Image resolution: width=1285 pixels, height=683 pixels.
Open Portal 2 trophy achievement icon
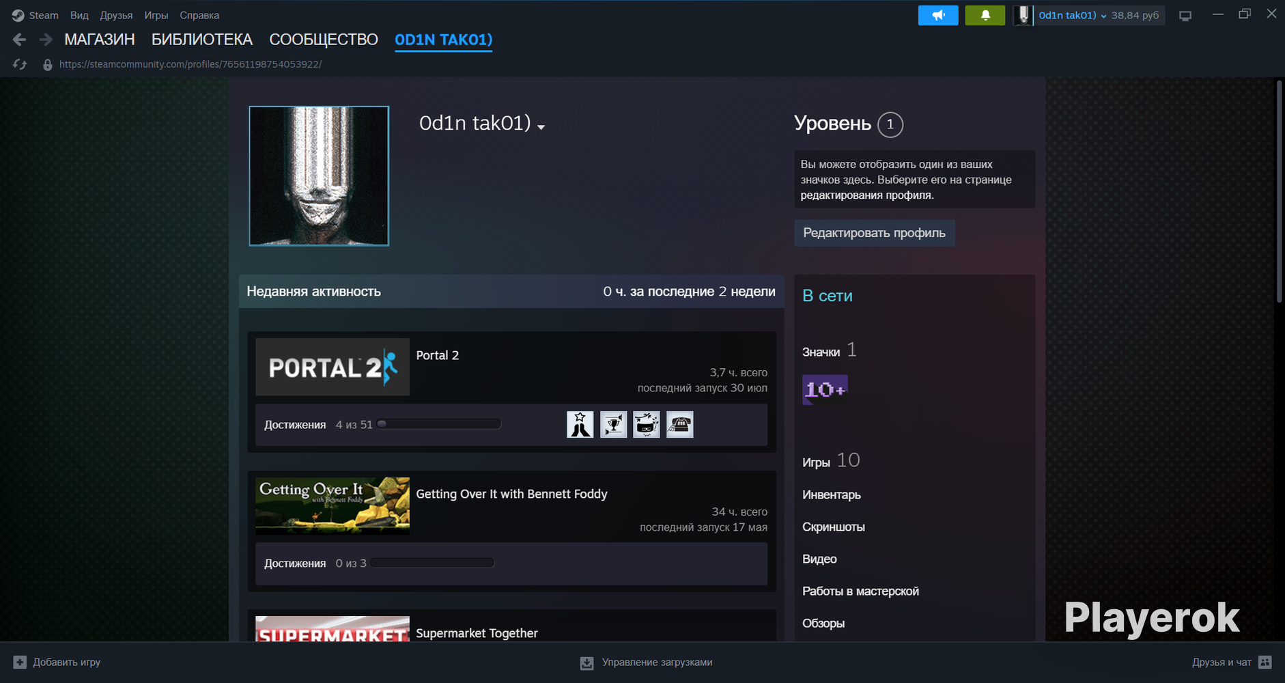pos(613,425)
